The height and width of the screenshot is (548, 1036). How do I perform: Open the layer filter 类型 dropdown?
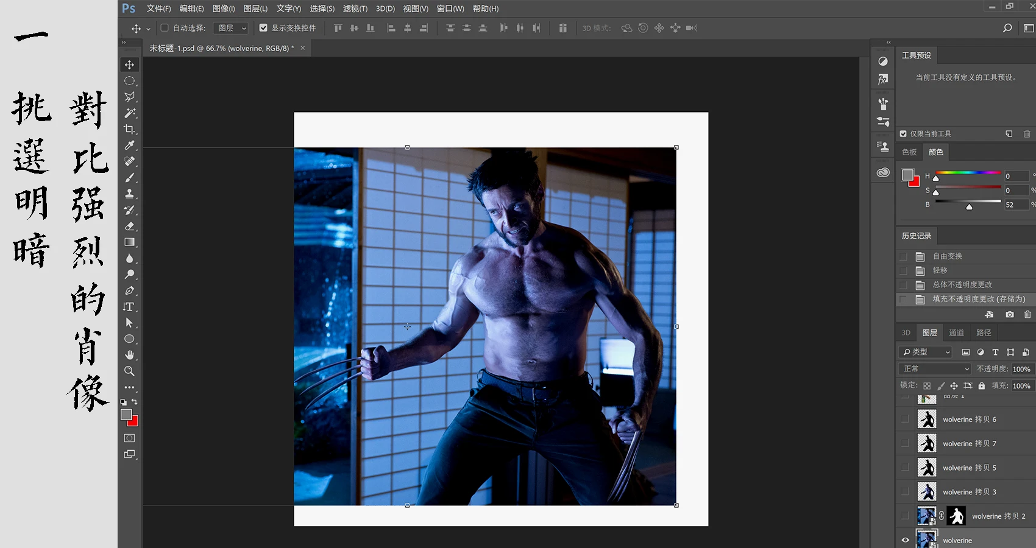(x=925, y=352)
